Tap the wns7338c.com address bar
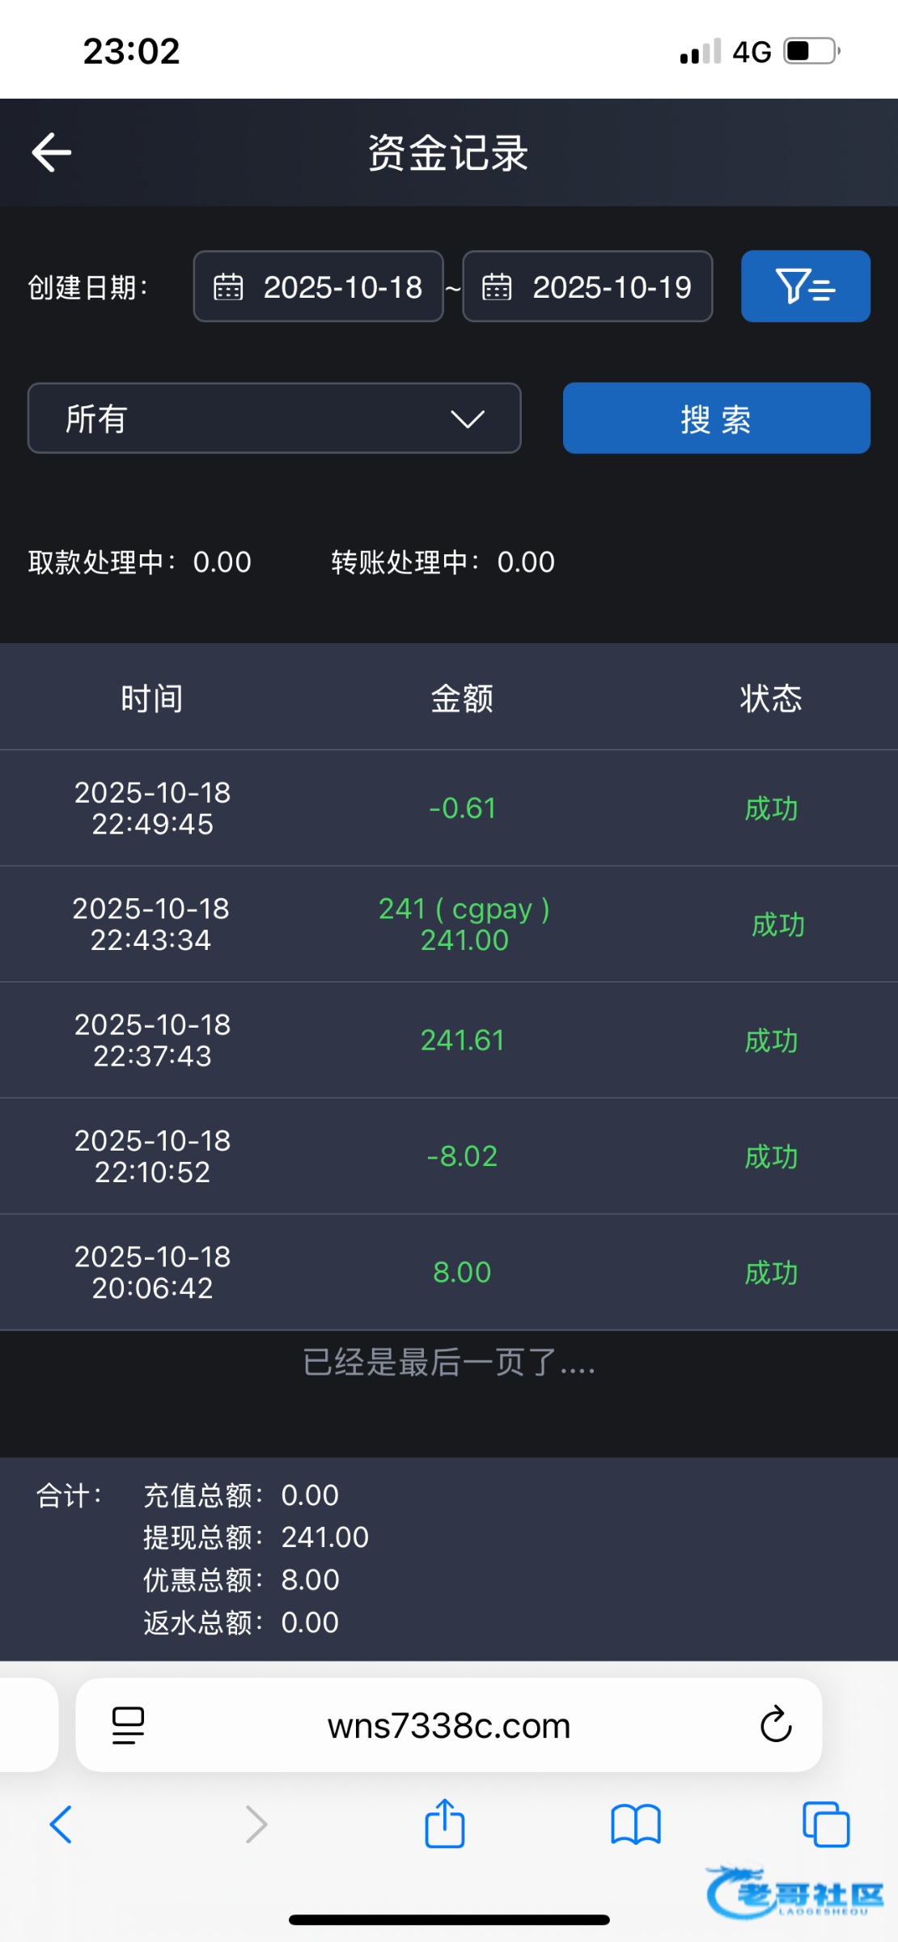This screenshot has width=898, height=1942. click(449, 1726)
